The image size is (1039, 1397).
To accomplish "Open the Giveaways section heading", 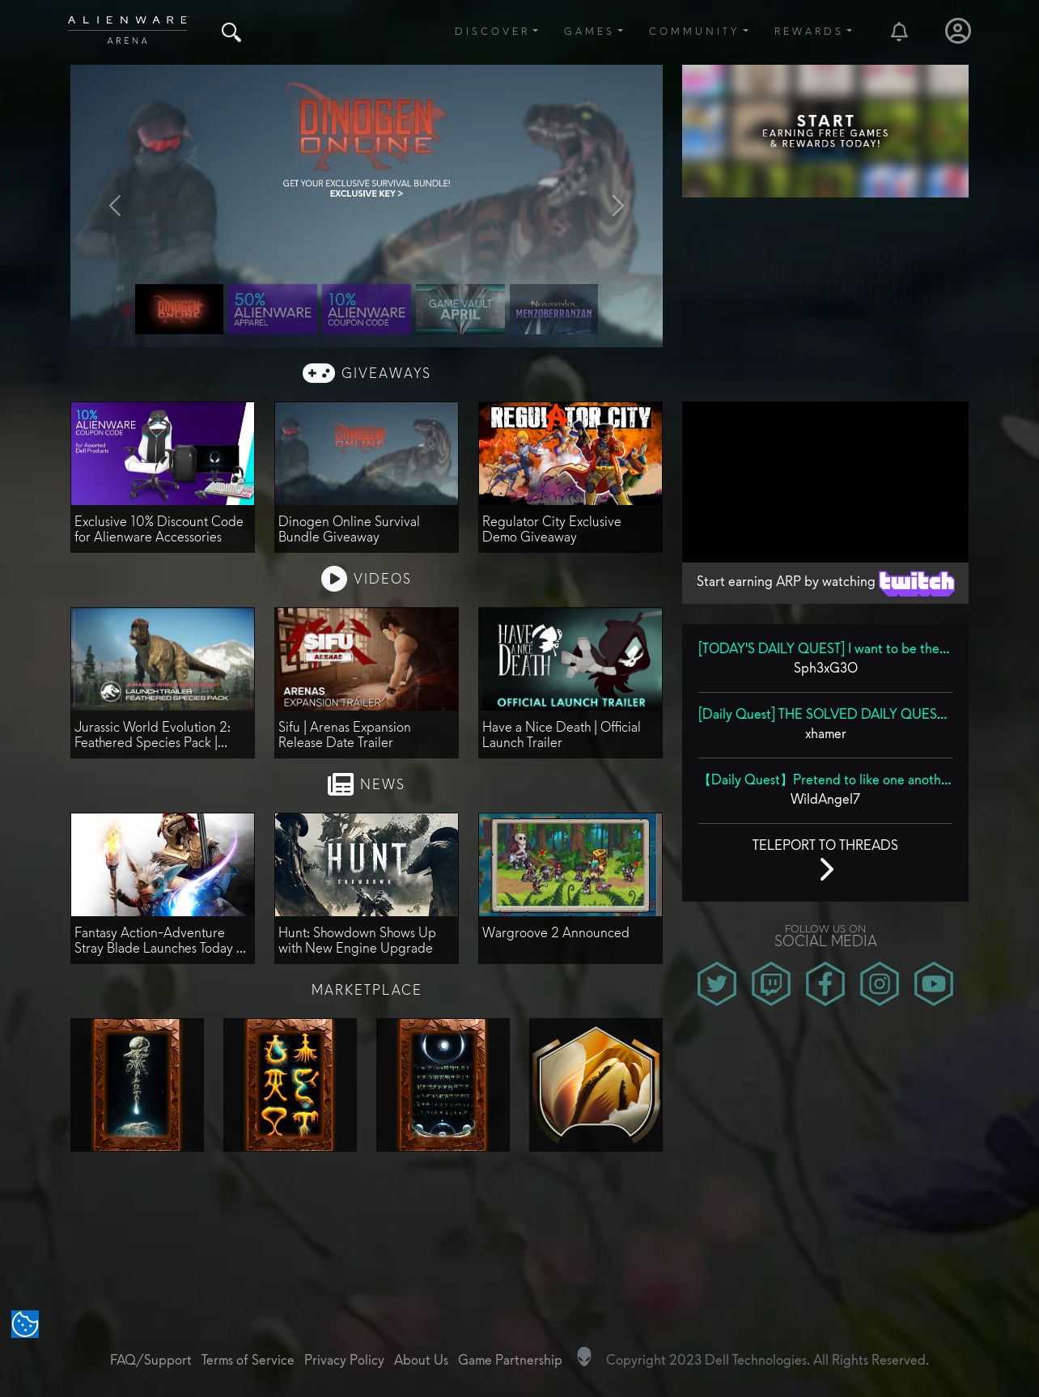I will coord(386,373).
